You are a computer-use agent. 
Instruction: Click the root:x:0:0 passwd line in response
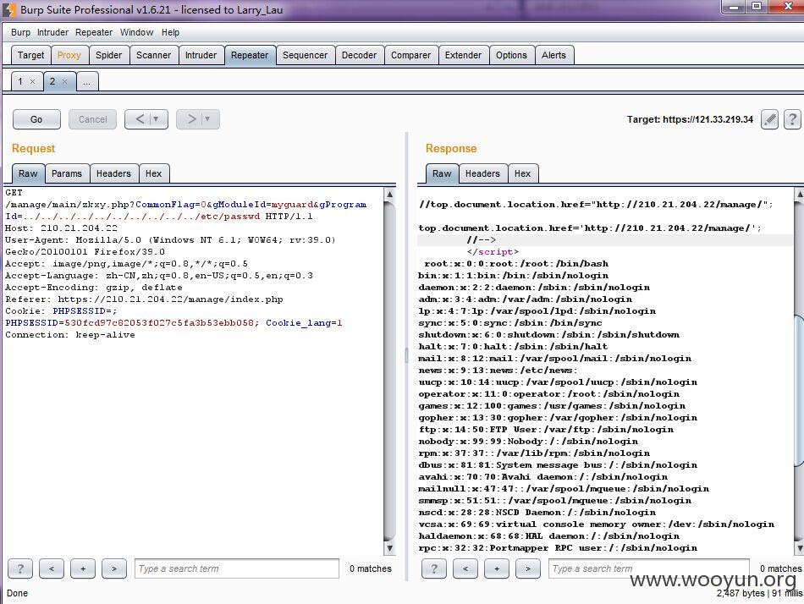[516, 264]
